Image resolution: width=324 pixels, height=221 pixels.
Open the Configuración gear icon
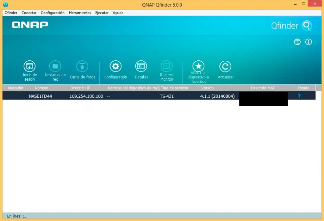tap(115, 66)
